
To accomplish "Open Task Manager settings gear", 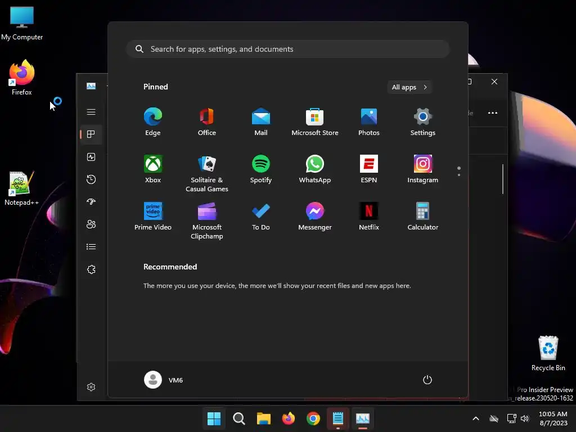I will tap(91, 387).
